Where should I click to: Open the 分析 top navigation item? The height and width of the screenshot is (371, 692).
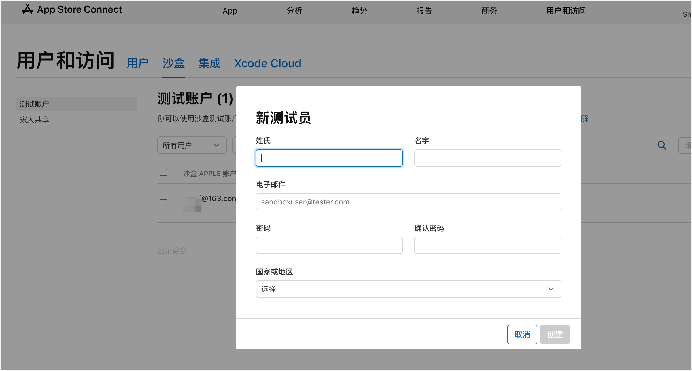tap(294, 11)
